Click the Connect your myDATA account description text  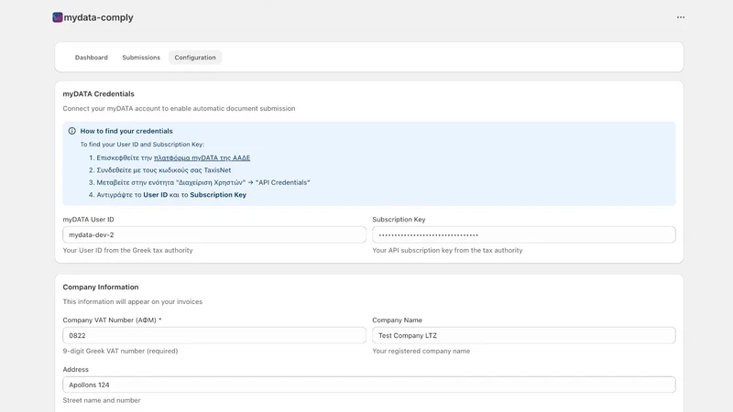point(179,108)
